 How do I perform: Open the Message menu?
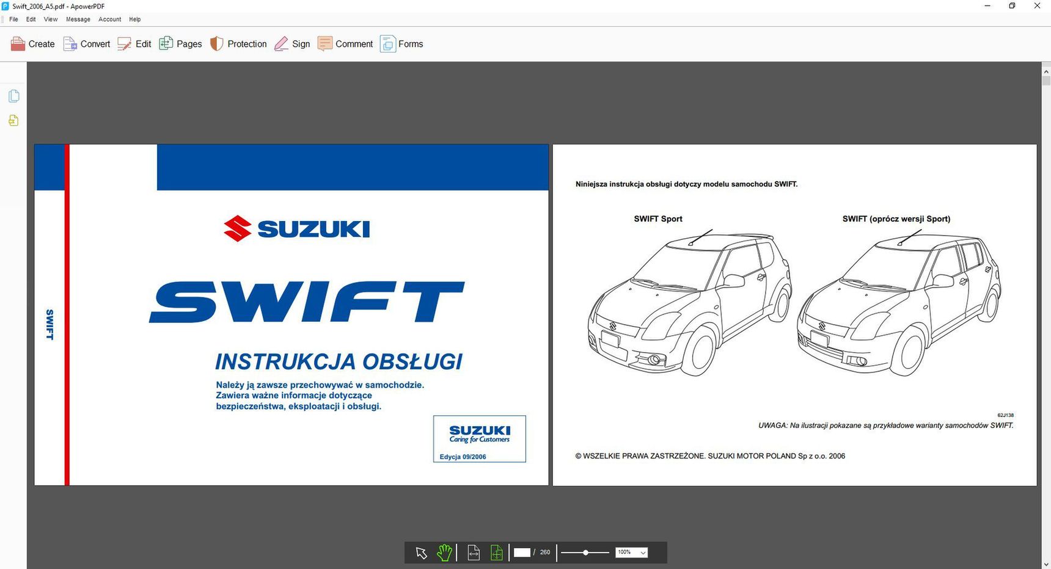point(78,20)
